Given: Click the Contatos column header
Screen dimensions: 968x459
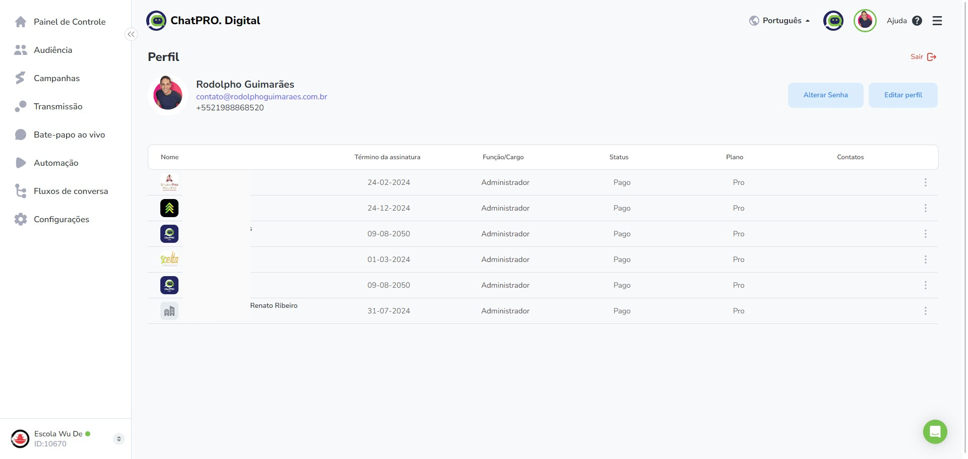Looking at the screenshot, I should 851,157.
